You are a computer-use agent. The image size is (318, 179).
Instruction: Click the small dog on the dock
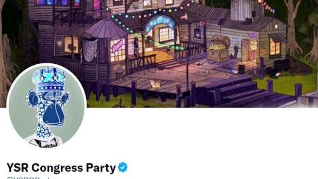pyautogui.click(x=155, y=85)
